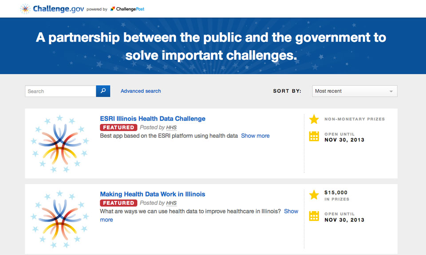
Task: Click the ChallengePost logo link
Action: (x=127, y=9)
